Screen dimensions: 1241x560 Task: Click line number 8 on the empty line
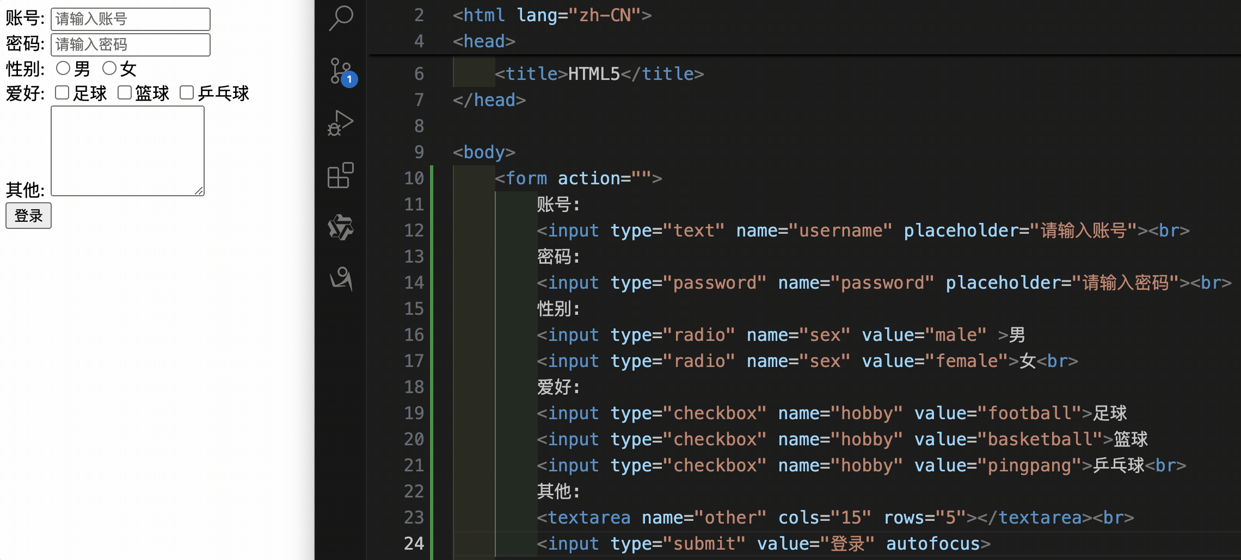(x=419, y=126)
